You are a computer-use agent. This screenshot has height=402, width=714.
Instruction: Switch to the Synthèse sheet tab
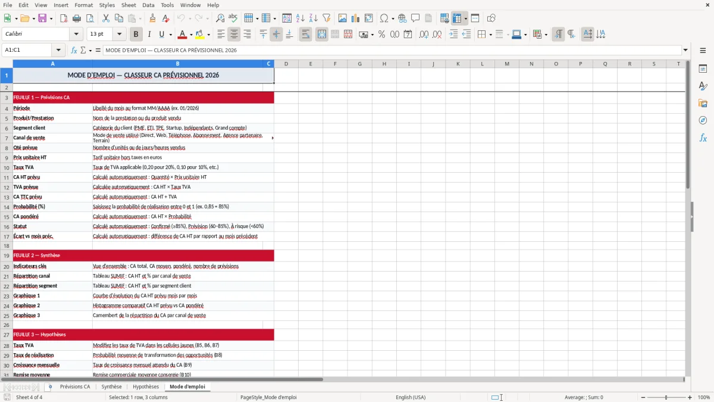tap(111, 387)
